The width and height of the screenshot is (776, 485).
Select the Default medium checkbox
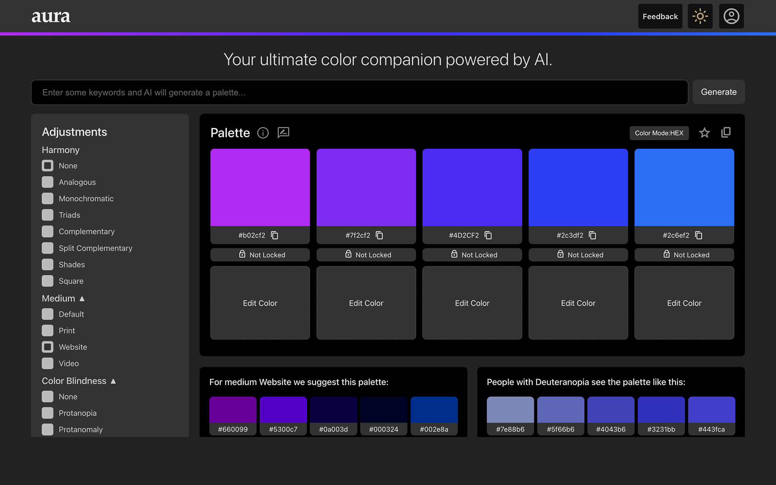(x=48, y=314)
